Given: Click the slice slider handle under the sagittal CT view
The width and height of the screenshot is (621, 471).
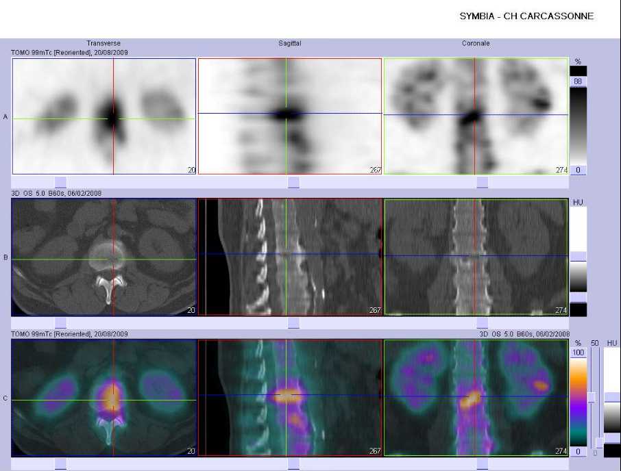Looking at the screenshot, I should pyautogui.click(x=293, y=323).
